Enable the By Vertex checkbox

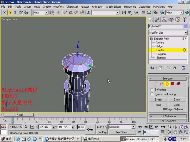[152, 90]
